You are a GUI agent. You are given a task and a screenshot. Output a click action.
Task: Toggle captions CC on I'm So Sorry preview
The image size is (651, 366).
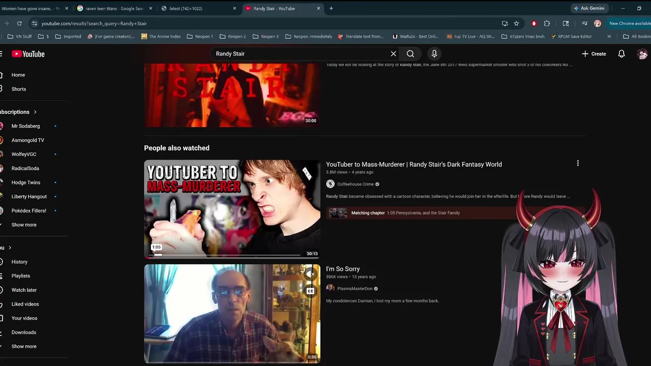(x=310, y=291)
